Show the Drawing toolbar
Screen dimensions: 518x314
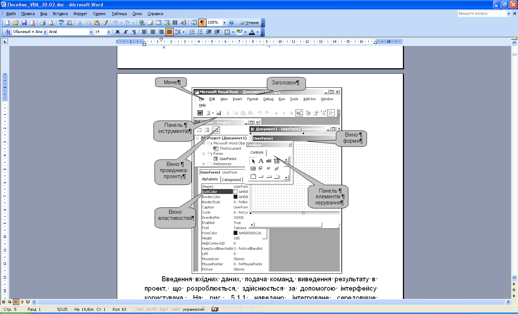(x=183, y=23)
